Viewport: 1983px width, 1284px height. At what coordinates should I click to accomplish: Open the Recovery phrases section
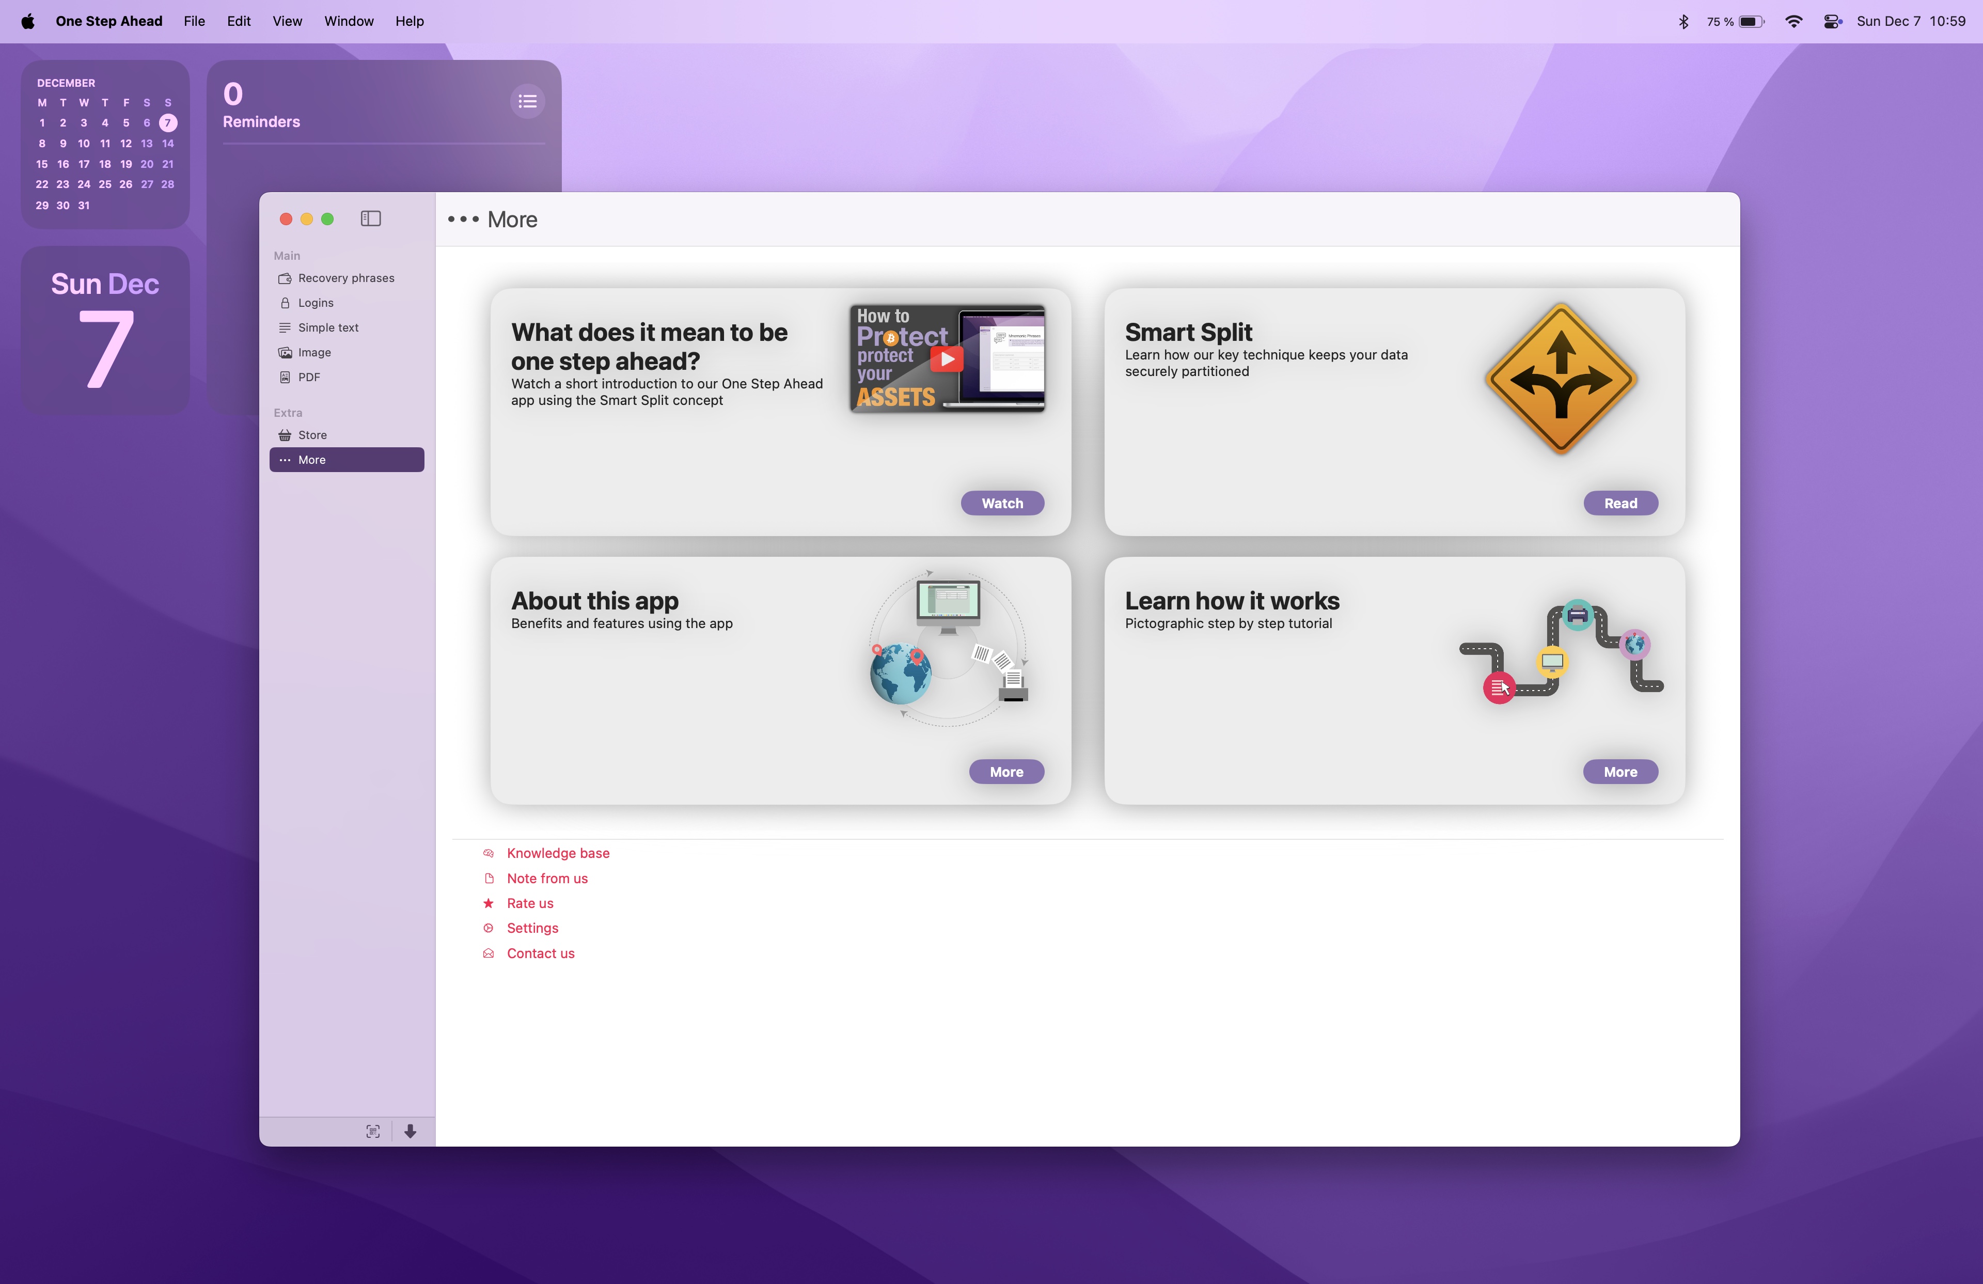click(x=346, y=278)
